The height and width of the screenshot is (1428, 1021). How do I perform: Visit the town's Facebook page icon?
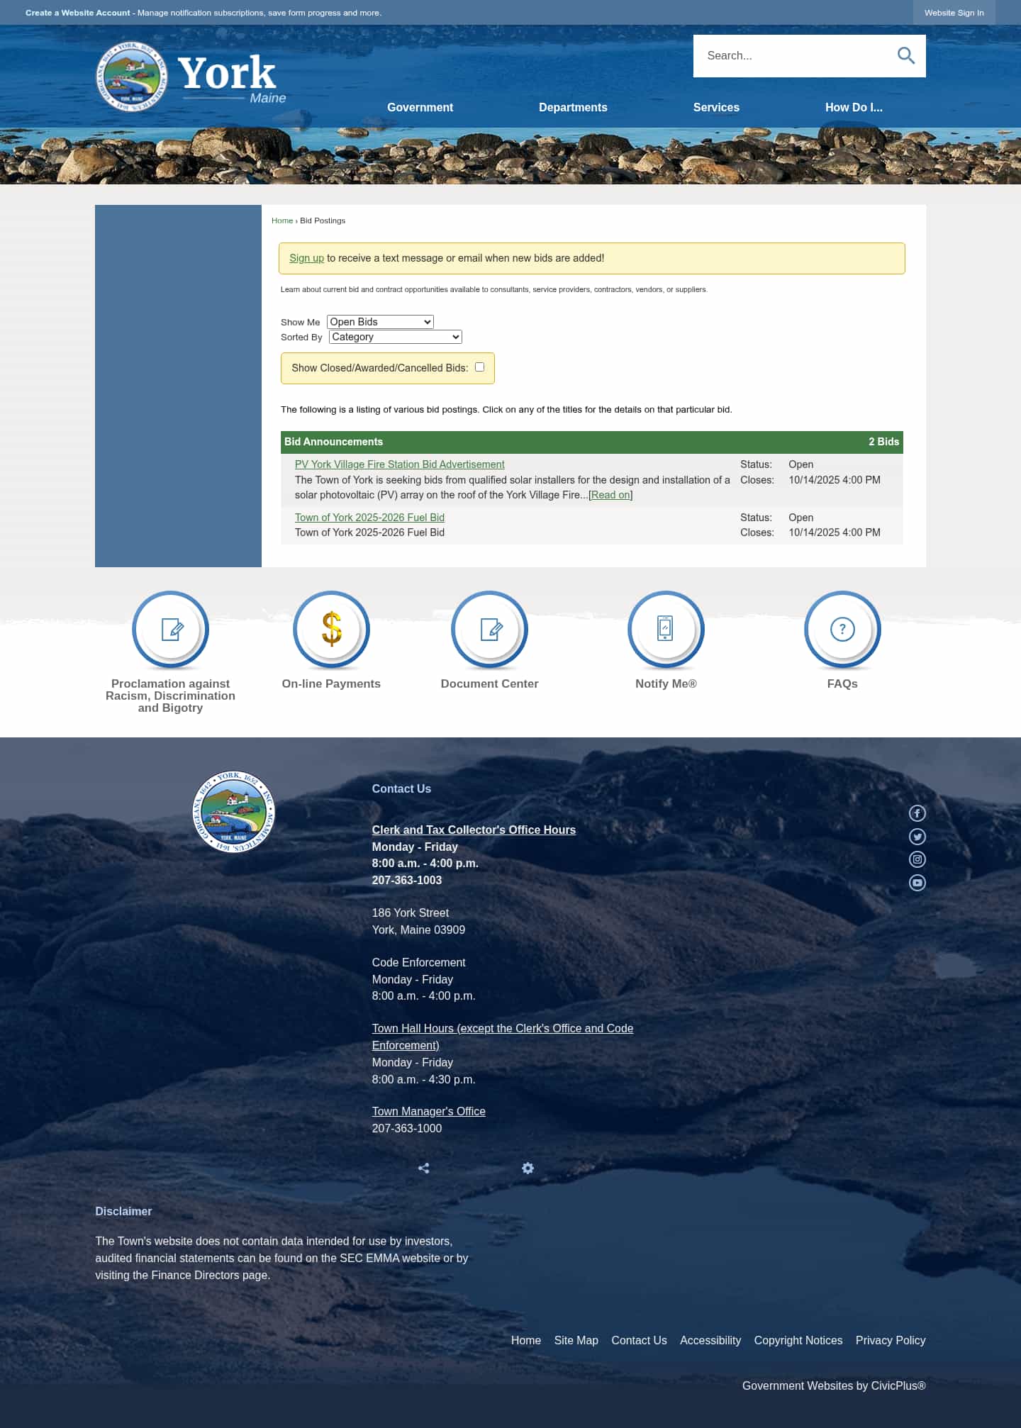point(917,813)
